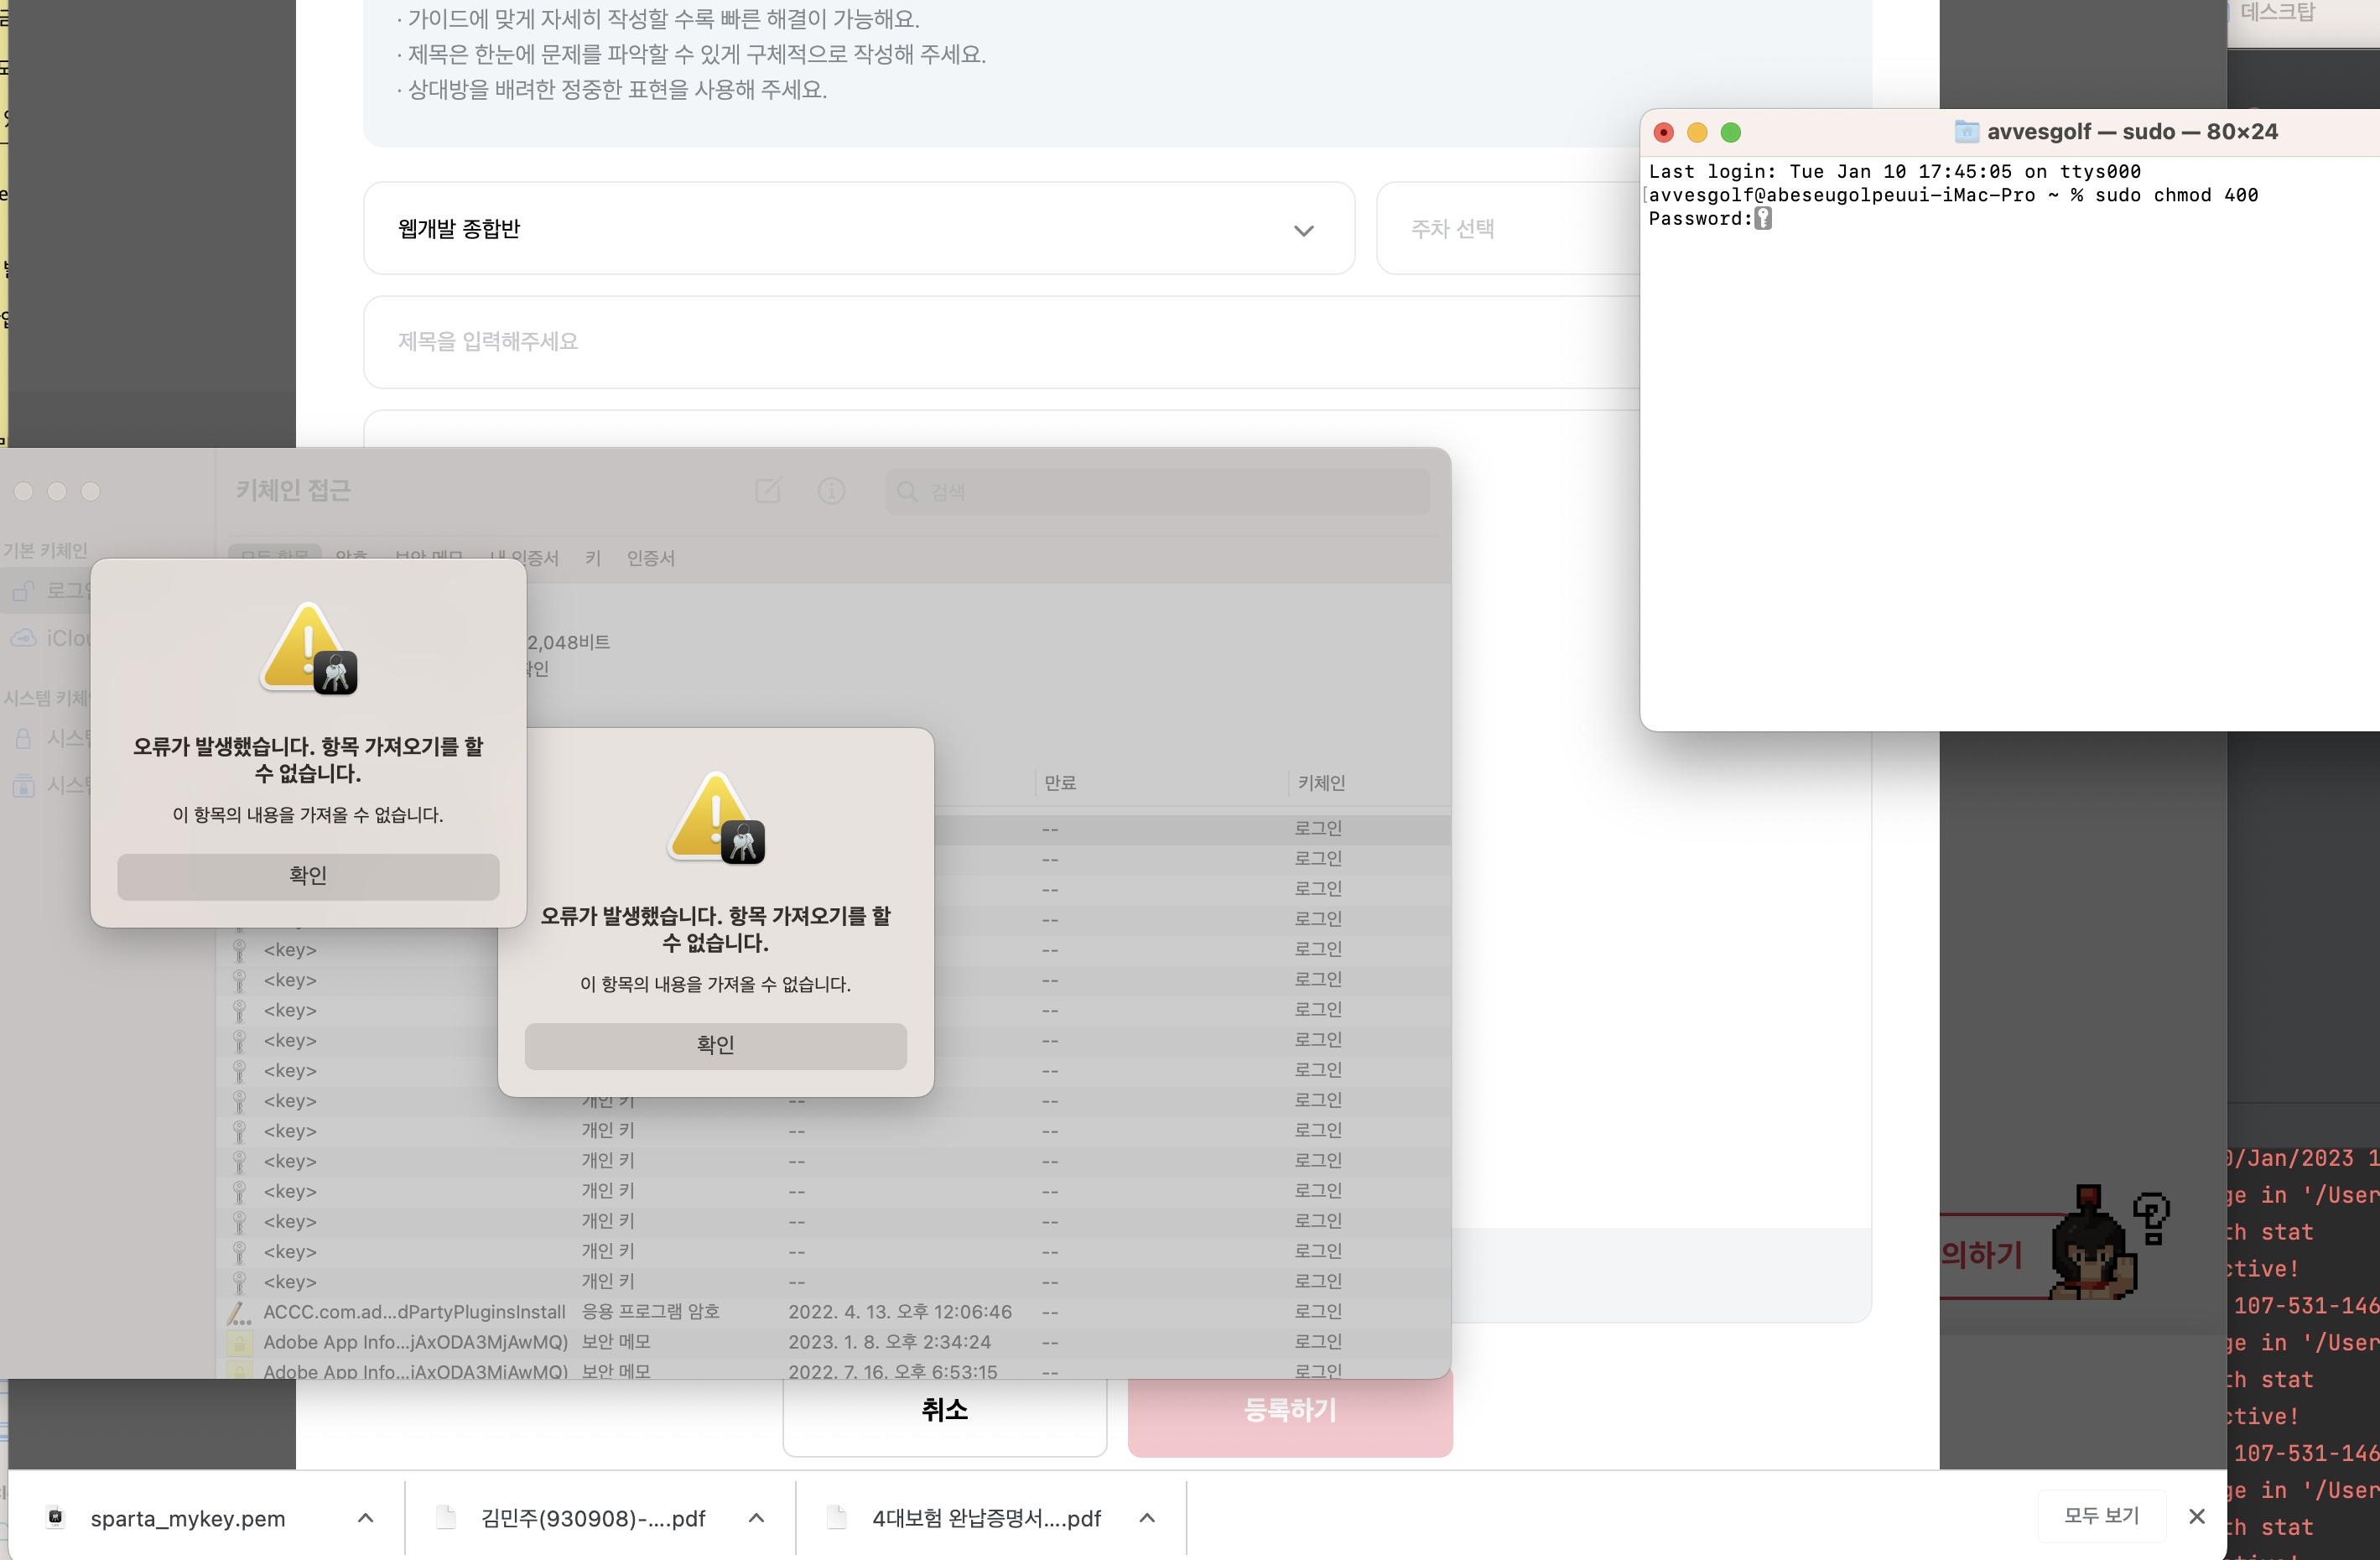2380x1560 pixels.
Task: Click the sparta_mykey.pem download item
Action: [188, 1519]
